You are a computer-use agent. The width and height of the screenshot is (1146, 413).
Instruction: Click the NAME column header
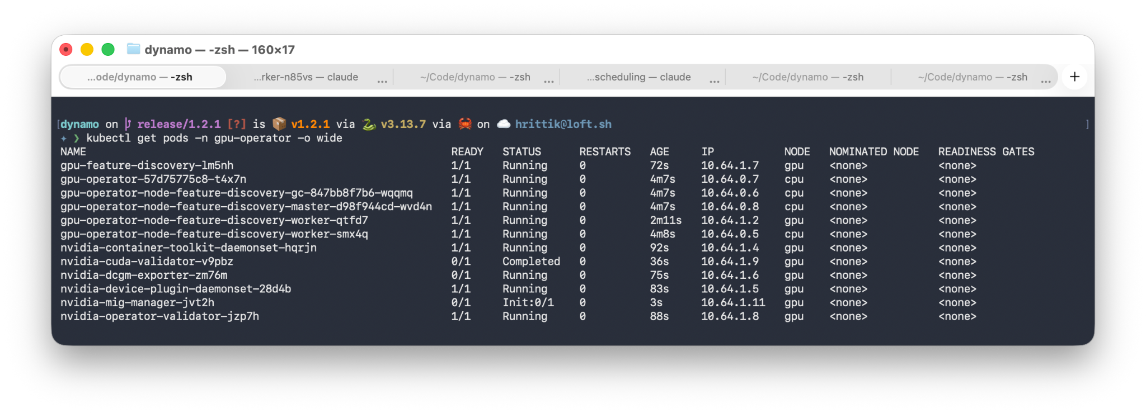[x=73, y=151]
